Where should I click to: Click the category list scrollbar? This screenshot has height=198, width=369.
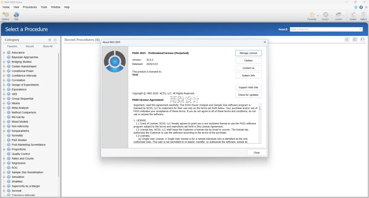(x=59, y=115)
